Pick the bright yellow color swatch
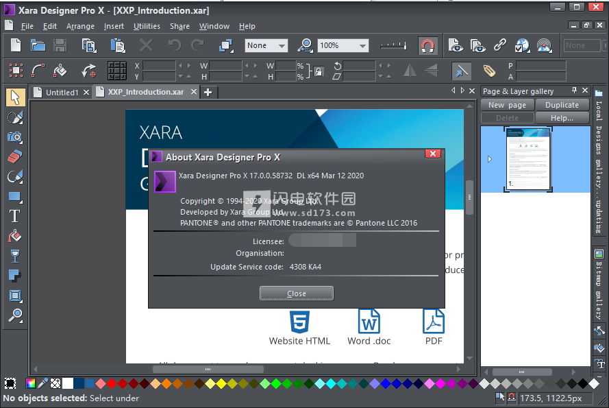609x408 pixels. (x=221, y=384)
